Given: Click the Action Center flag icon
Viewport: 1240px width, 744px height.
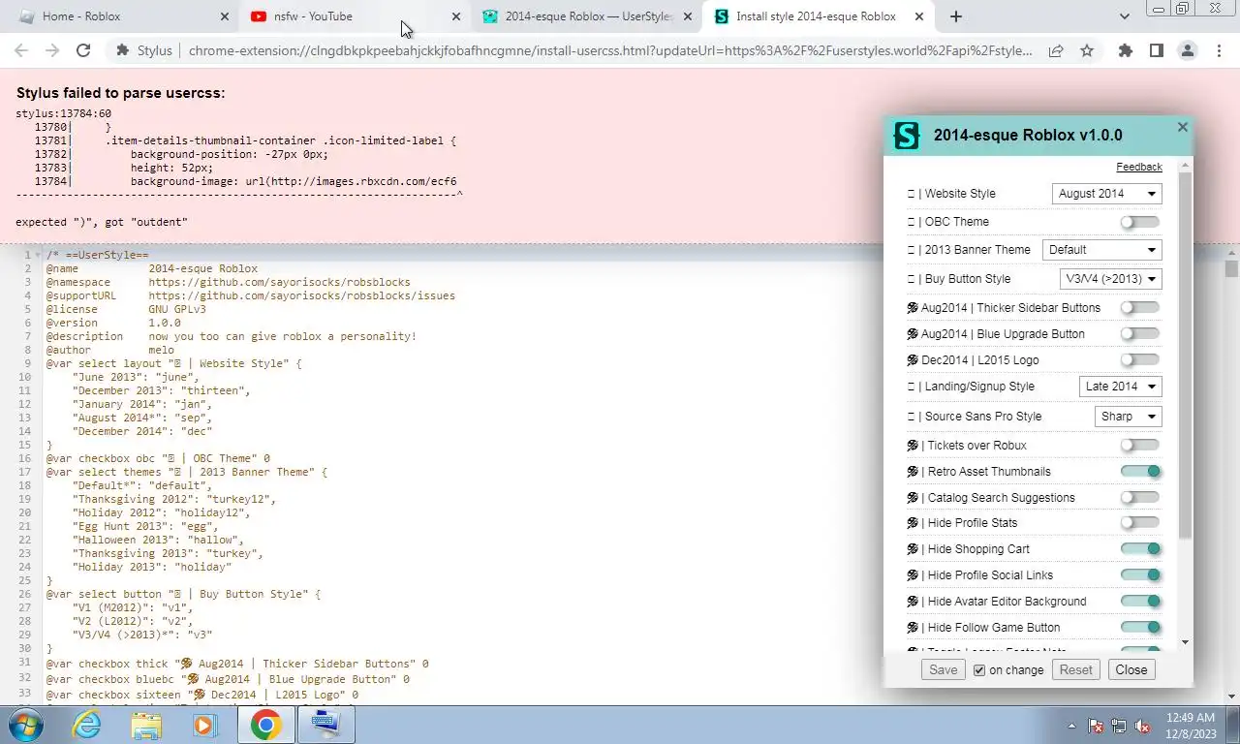Looking at the screenshot, I should pos(1097,726).
